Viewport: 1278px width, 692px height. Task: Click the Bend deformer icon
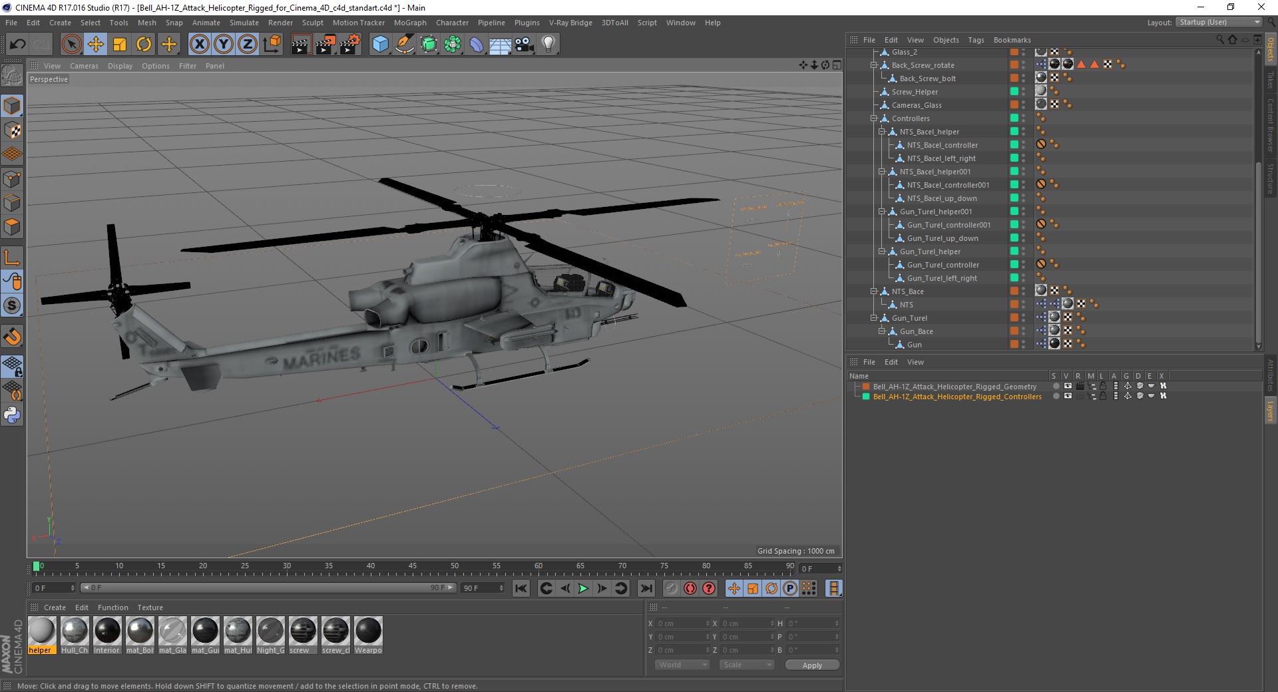tap(477, 45)
